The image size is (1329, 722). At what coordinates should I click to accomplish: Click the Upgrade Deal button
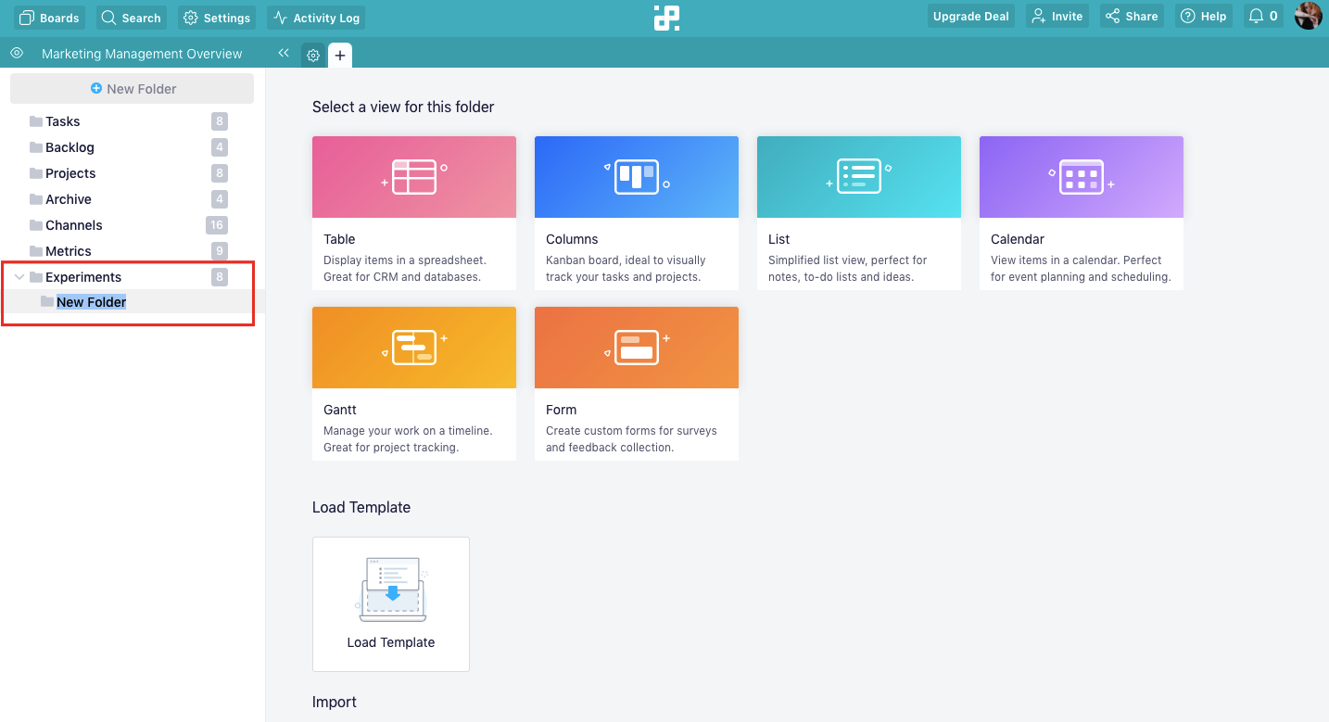[x=971, y=16]
